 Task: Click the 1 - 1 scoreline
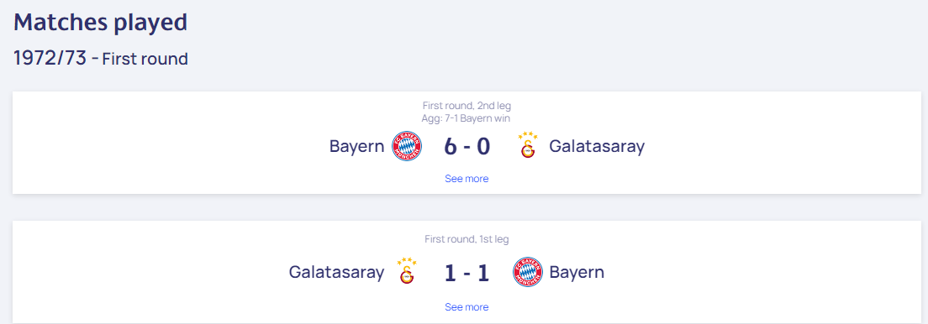pyautogui.click(x=467, y=273)
